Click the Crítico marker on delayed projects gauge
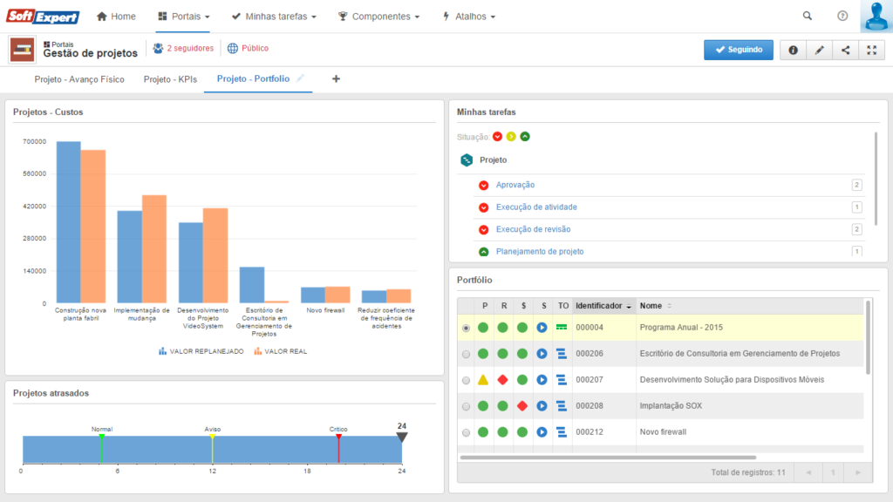 [338, 435]
